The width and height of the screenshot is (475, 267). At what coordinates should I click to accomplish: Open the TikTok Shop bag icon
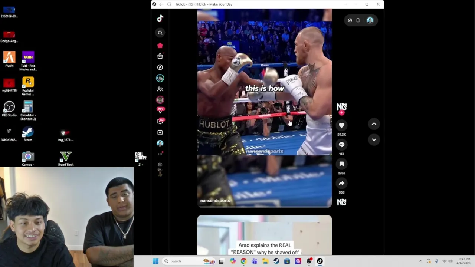tap(160, 56)
